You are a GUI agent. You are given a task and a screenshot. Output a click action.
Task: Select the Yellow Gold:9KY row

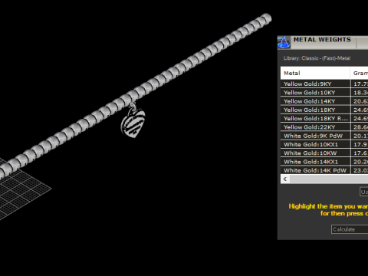pyautogui.click(x=324, y=84)
